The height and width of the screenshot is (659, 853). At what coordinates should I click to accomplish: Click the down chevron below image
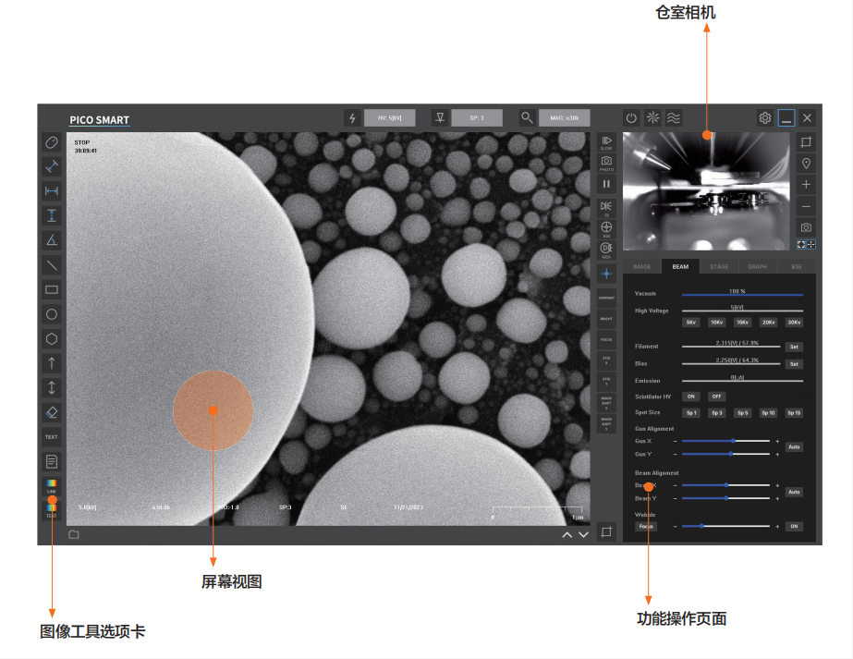(583, 534)
